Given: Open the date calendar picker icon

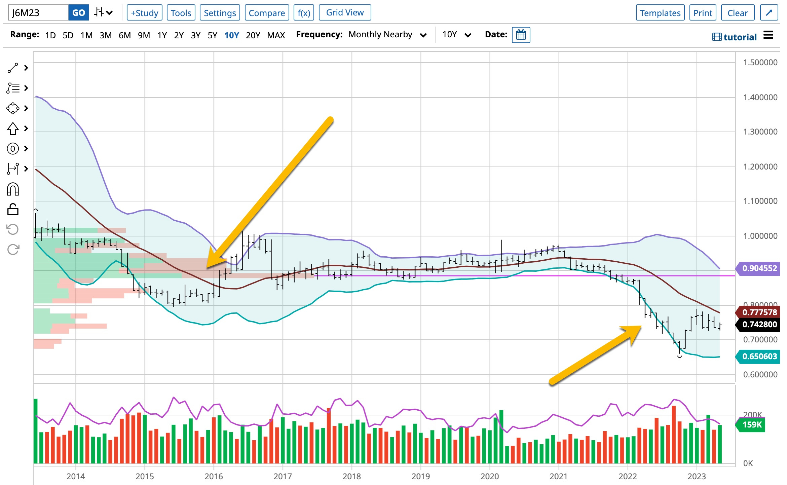Looking at the screenshot, I should point(521,35).
